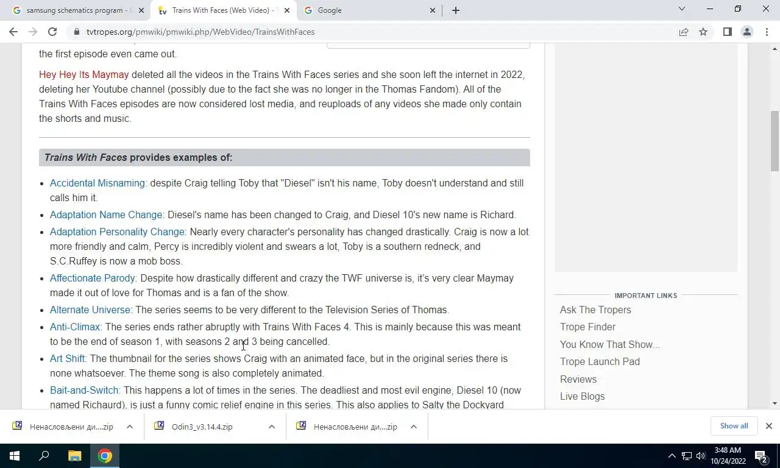
Task: Switch to the Trains With Faces tab
Action: click(x=222, y=10)
